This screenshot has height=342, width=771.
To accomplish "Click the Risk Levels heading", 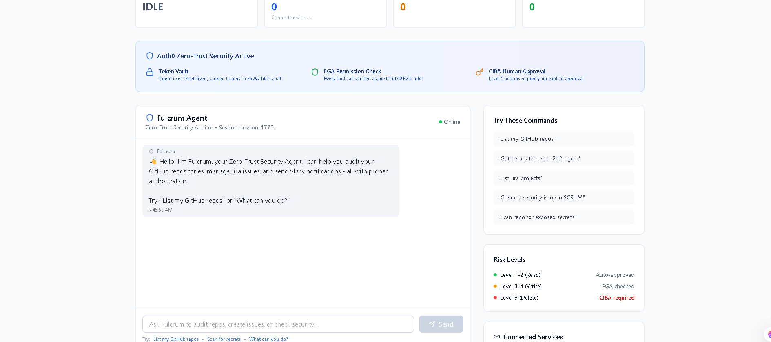I will (x=510, y=260).
